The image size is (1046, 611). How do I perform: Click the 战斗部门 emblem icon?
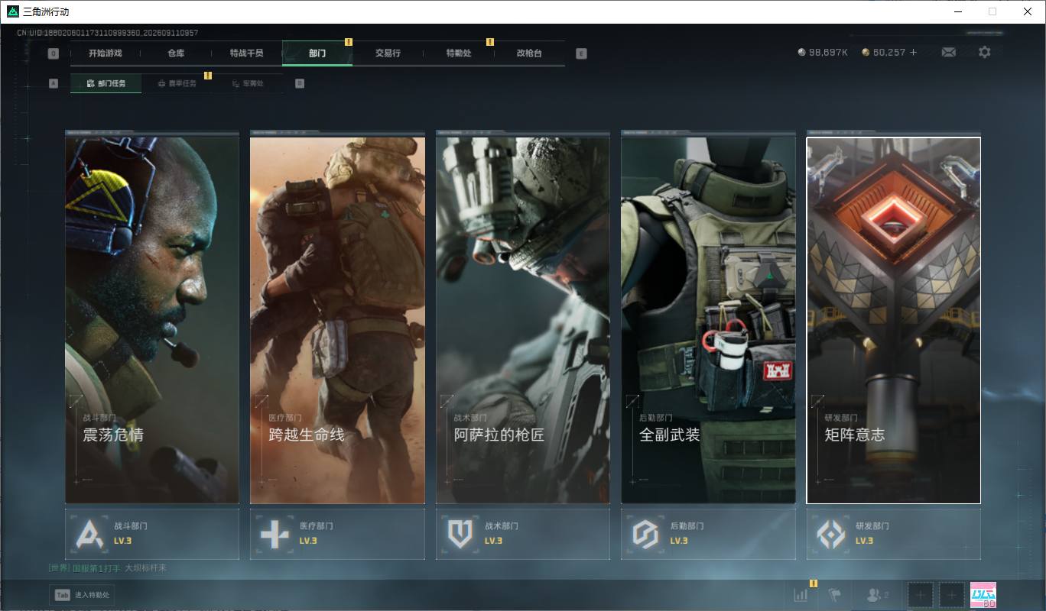(x=89, y=534)
